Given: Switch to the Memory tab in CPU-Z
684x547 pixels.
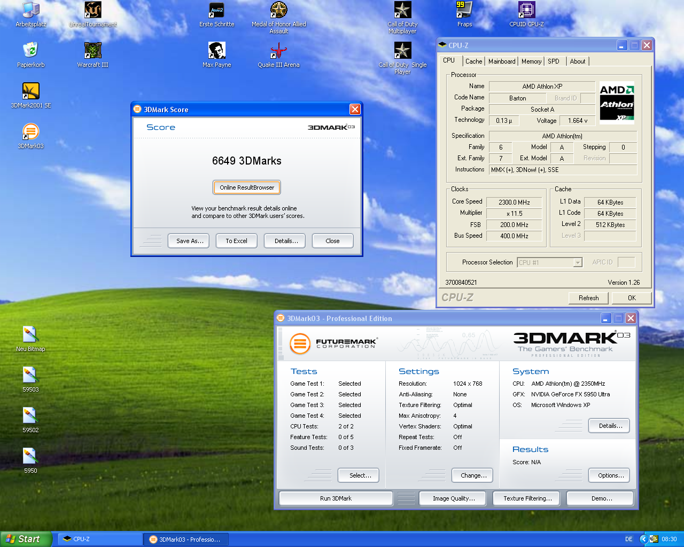Looking at the screenshot, I should 531,61.
